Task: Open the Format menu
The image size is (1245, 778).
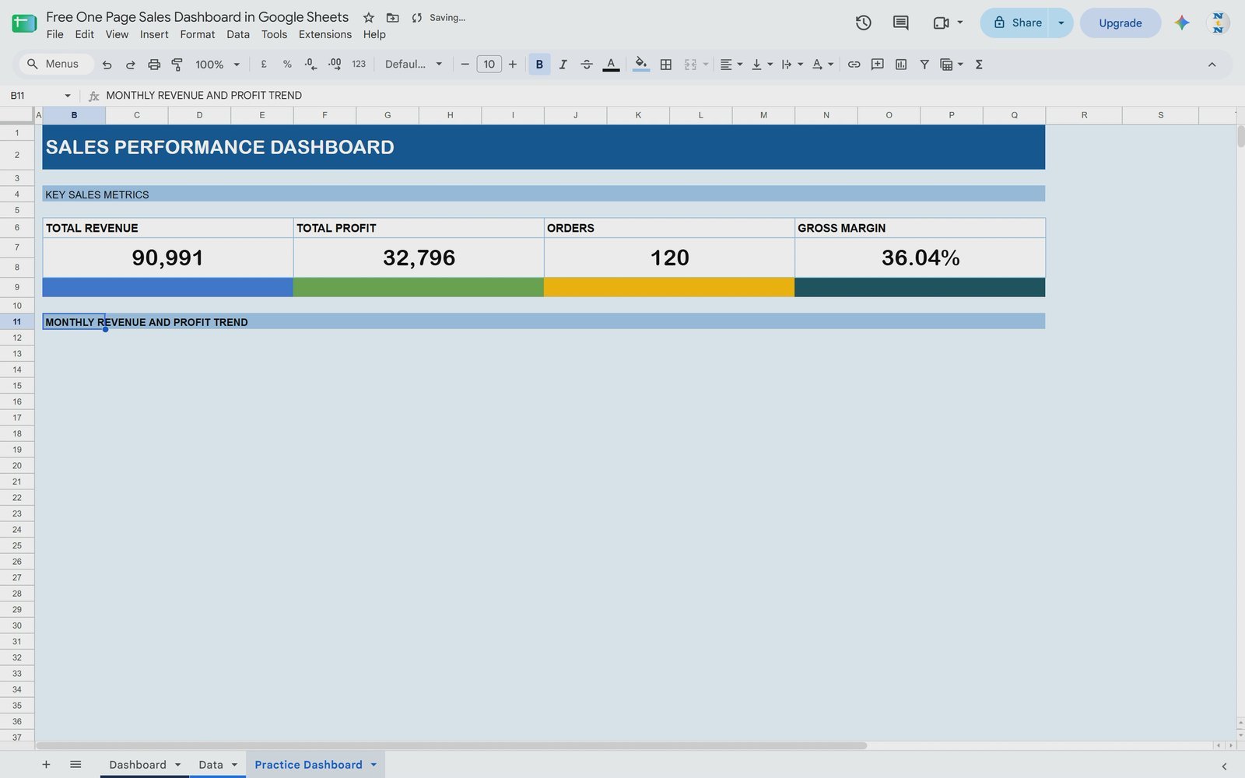Action: [198, 34]
